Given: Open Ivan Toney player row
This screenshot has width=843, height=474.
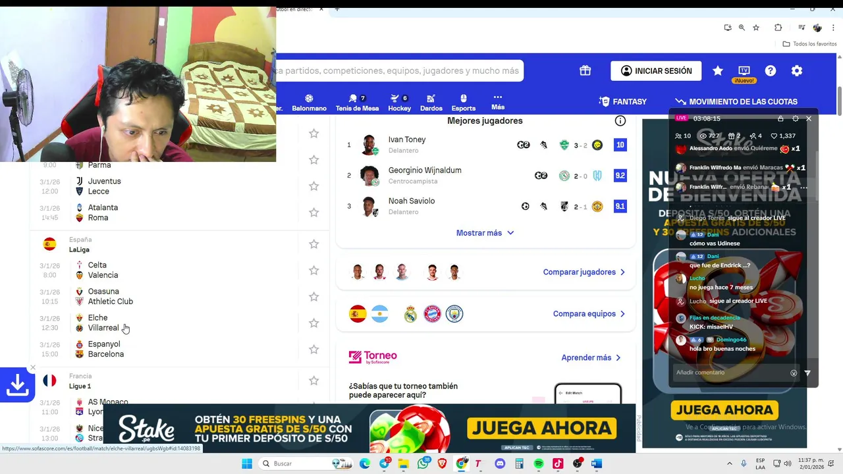Looking at the screenshot, I should [x=485, y=145].
